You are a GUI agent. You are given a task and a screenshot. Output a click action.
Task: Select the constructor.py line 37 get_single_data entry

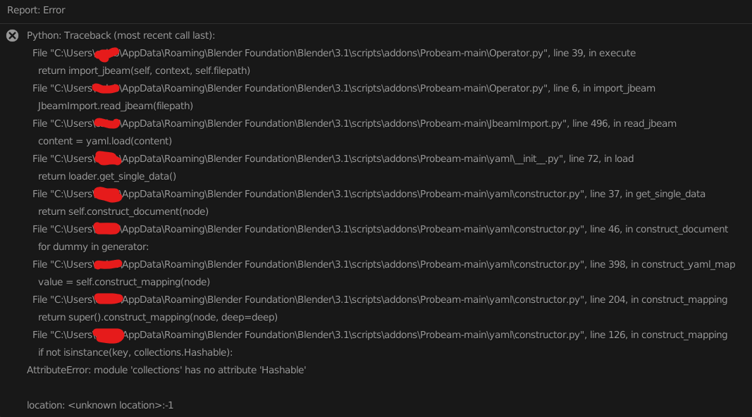coord(369,194)
